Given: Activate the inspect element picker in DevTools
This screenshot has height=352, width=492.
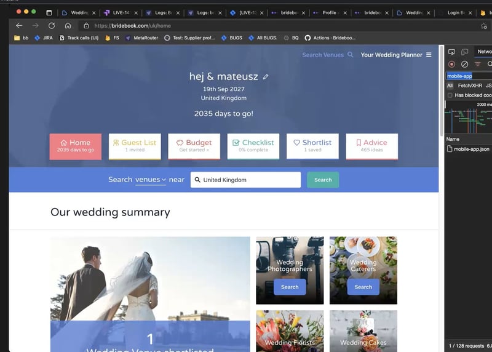Looking at the screenshot, I should pos(452,52).
